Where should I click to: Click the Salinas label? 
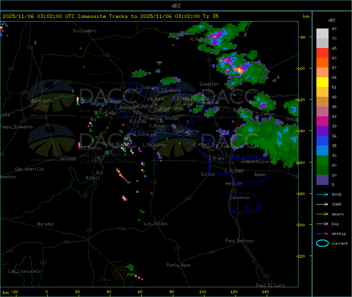(x=68, y=158)
